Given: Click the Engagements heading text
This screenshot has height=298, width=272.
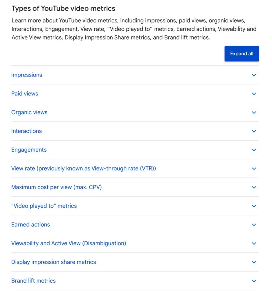Looking at the screenshot, I should click(29, 150).
